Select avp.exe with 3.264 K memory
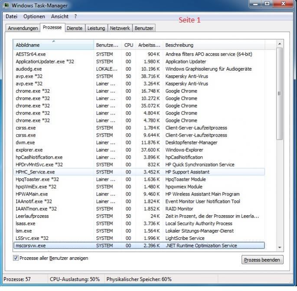The width and height of the screenshot is (297, 291). pyautogui.click(x=139, y=84)
